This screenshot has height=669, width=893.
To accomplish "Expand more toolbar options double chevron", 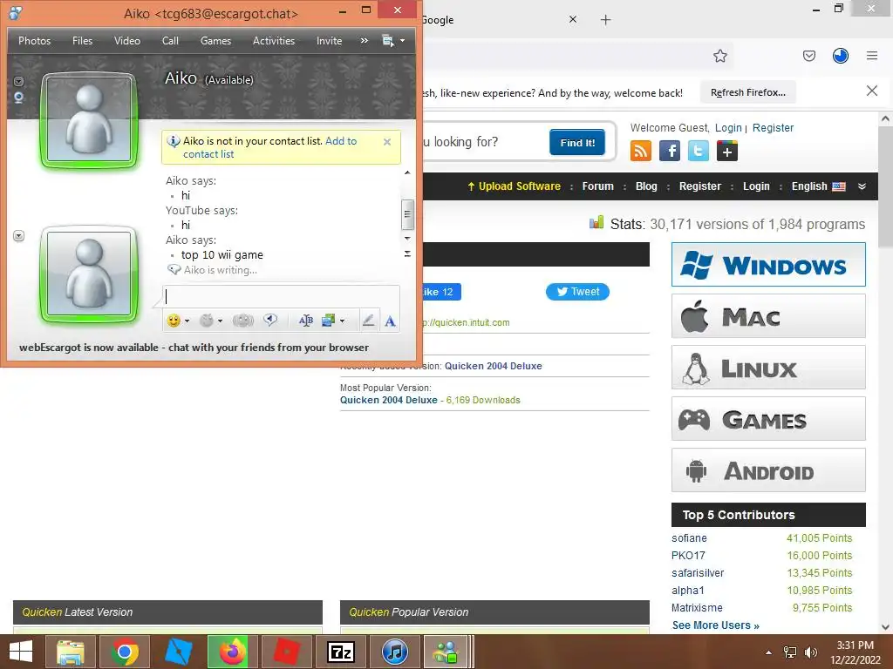I will pos(365,40).
